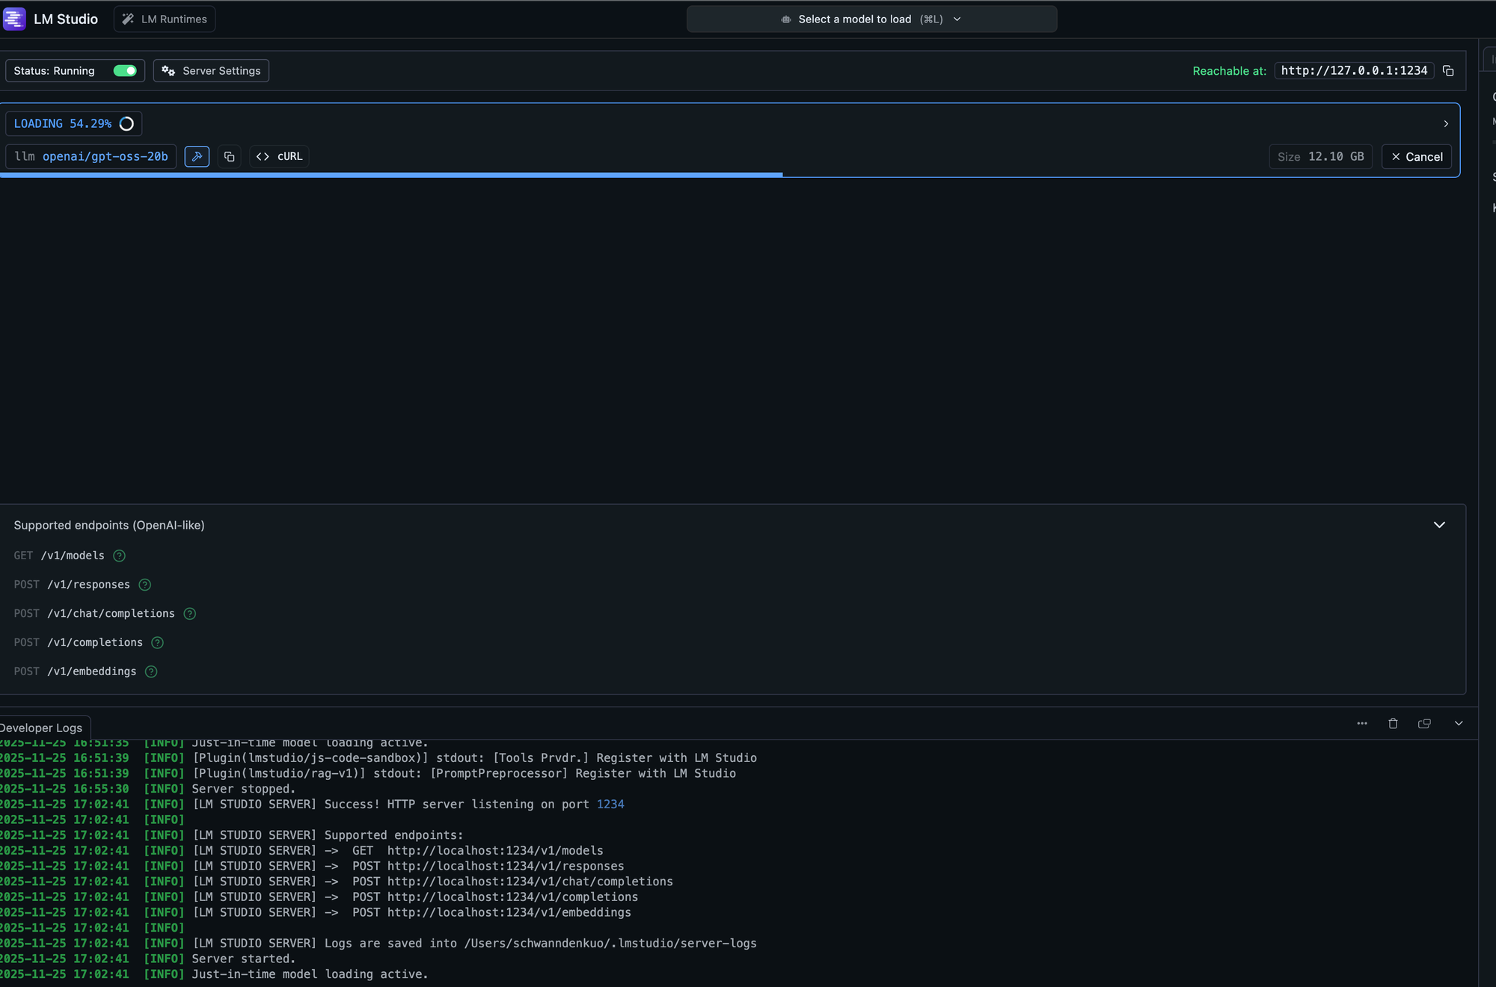1496x987 pixels.
Task: Collapse the Supported endpoints section
Action: tap(1439, 525)
